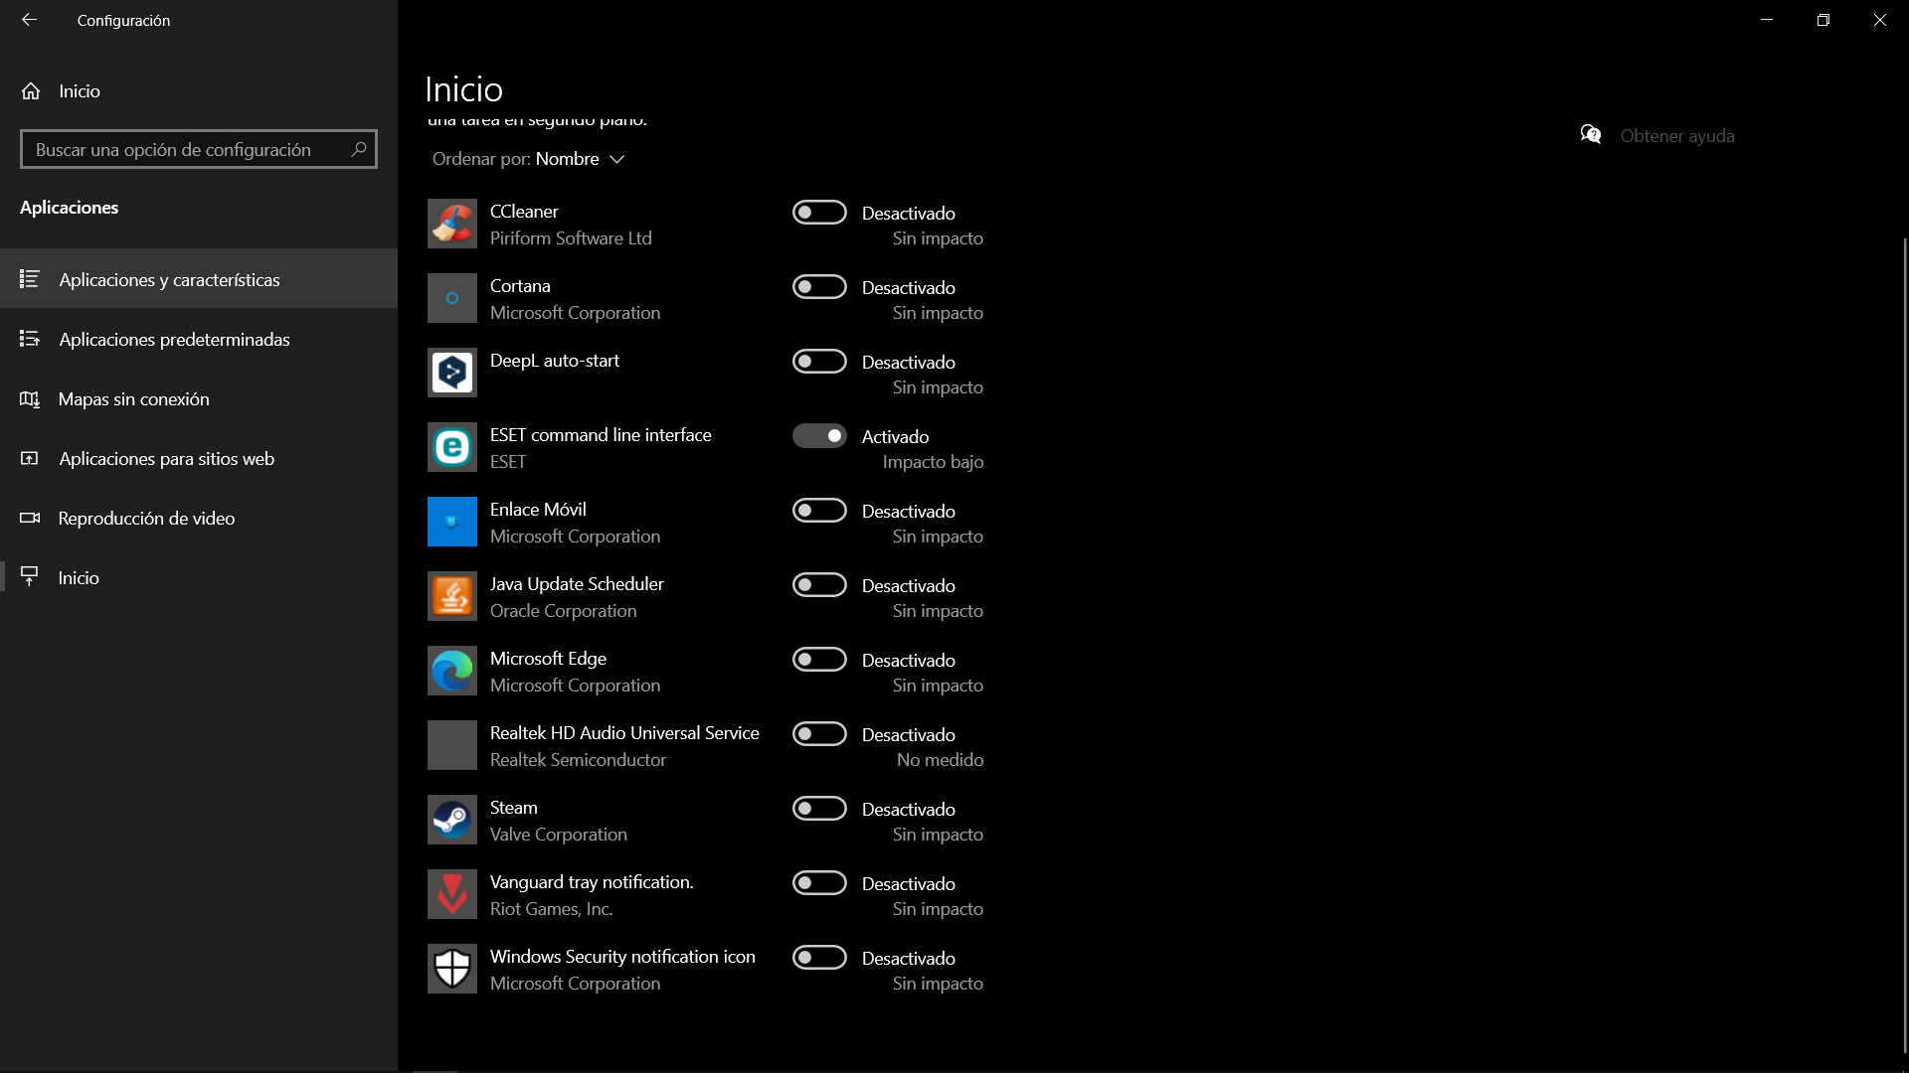Click the Aplicaciones sidebar heading
The width and height of the screenshot is (1909, 1073).
coord(69,208)
